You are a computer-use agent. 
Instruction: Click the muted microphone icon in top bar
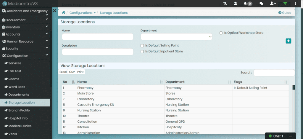[225, 4]
